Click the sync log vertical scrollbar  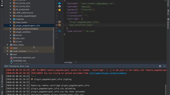coord(165,89)
